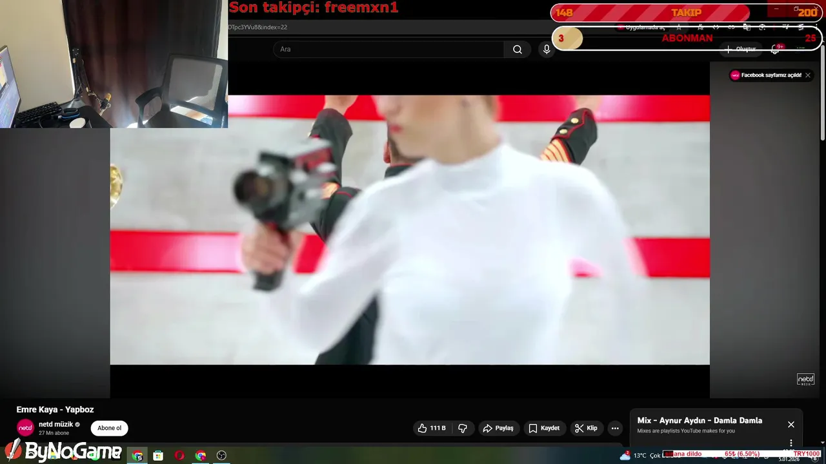Image resolution: width=826 pixels, height=464 pixels.
Task: Open the Opera browser taskbar icon
Action: click(x=179, y=456)
